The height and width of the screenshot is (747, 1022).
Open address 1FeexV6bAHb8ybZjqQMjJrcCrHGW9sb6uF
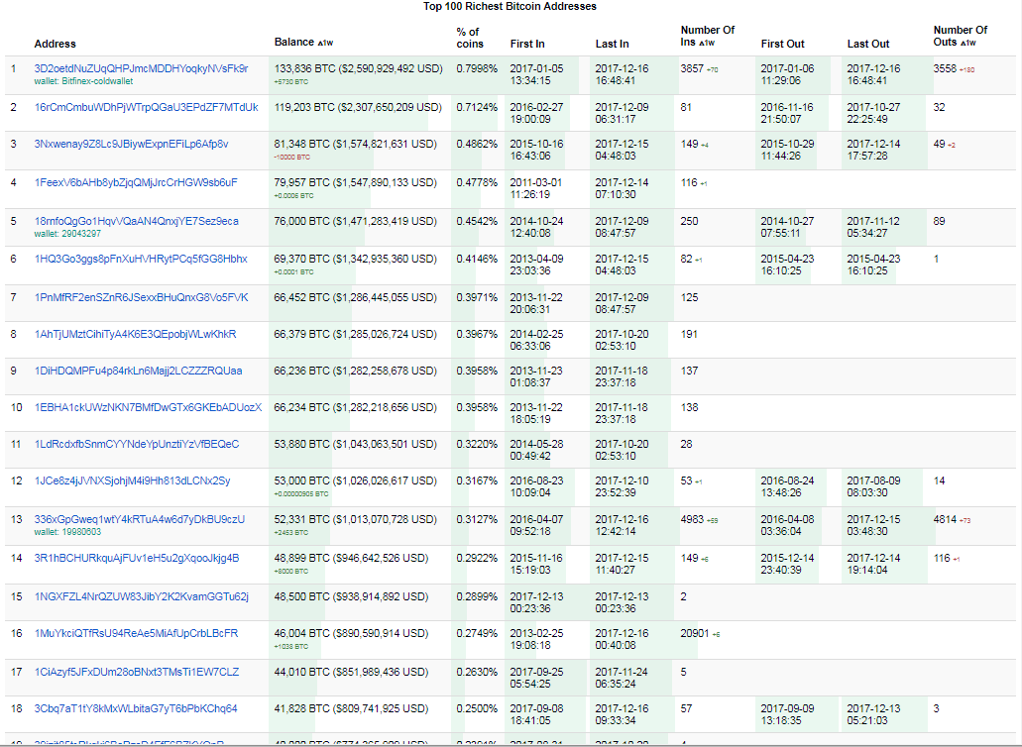pos(136,182)
